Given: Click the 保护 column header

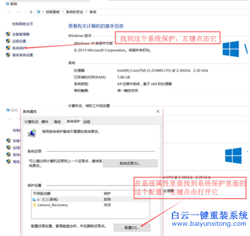Looking at the screenshot, I should click(107, 193).
